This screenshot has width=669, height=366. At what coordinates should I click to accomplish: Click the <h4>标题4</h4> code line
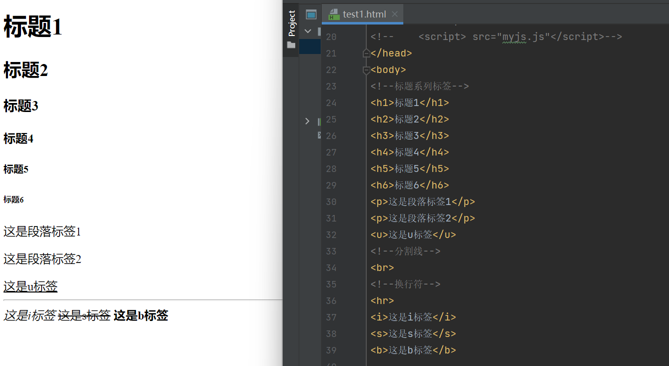coord(410,152)
